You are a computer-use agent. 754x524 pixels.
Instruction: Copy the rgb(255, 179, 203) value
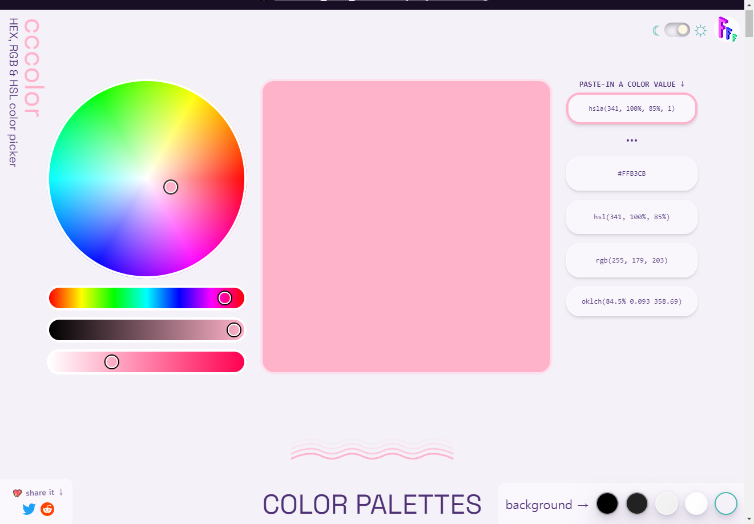point(632,260)
